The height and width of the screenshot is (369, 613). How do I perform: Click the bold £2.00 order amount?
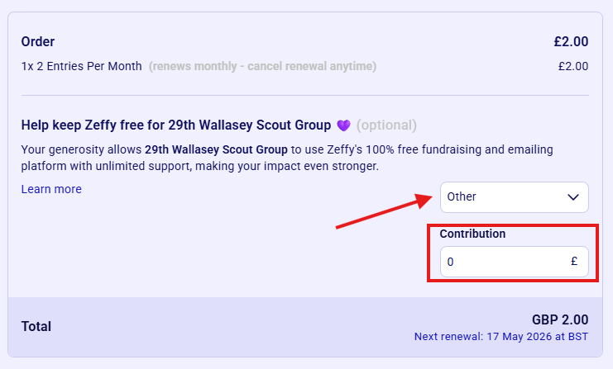571,41
